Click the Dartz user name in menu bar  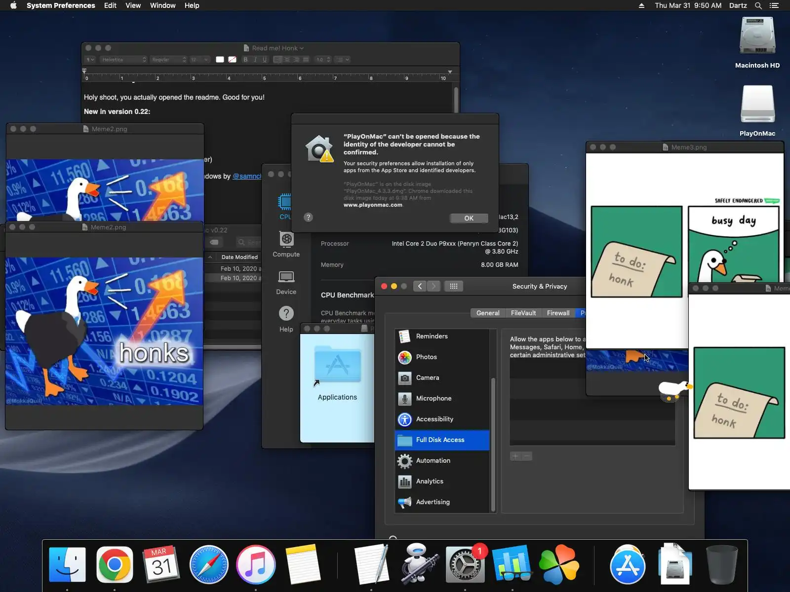pos(738,5)
